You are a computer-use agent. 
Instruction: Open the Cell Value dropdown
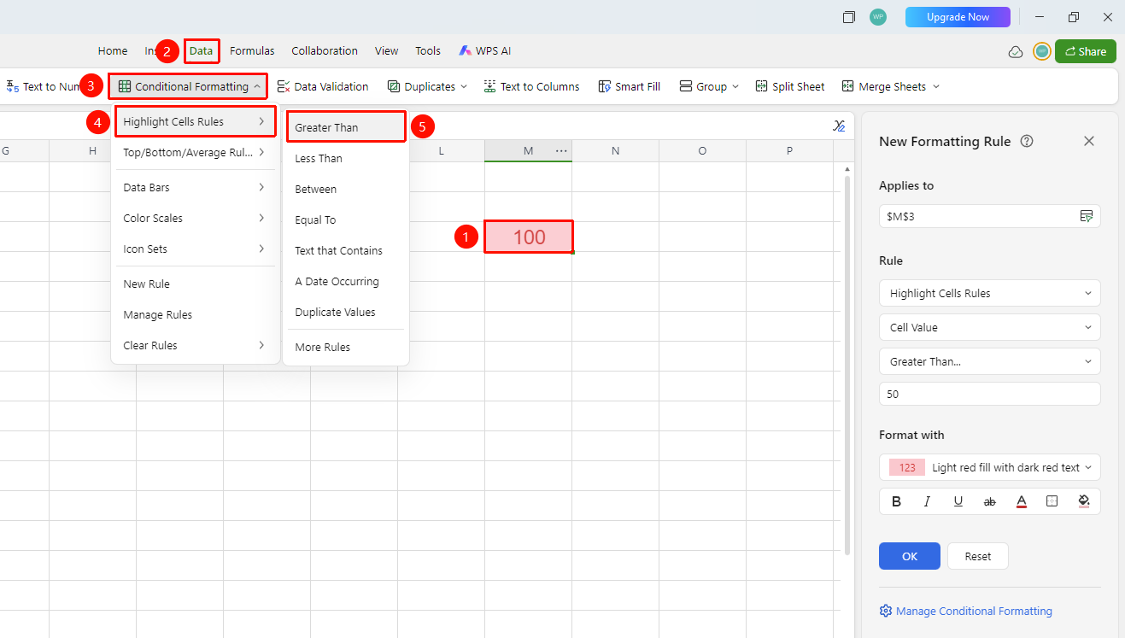[x=989, y=327]
